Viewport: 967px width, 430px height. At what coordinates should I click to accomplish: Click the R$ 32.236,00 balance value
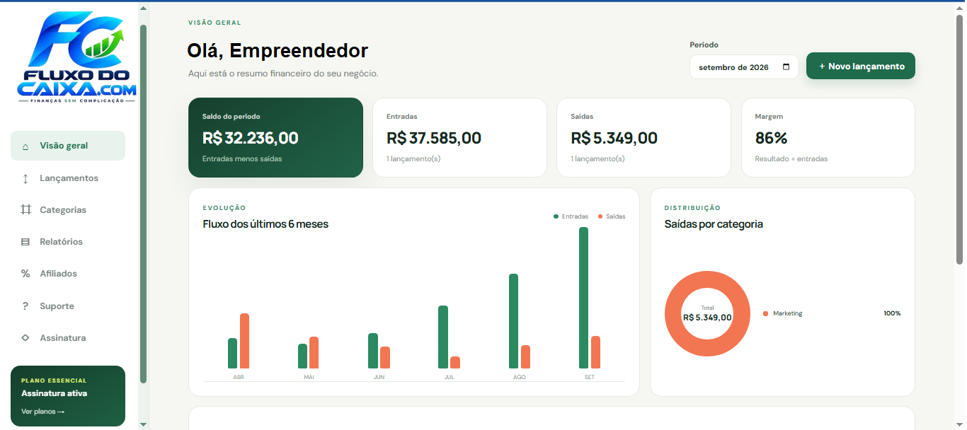click(251, 138)
